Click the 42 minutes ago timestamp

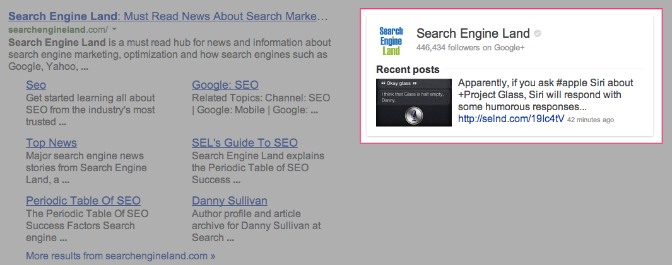pos(591,120)
